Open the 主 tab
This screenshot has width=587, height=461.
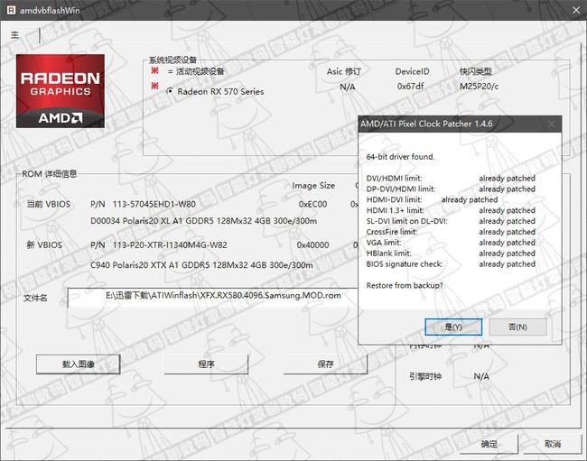pyautogui.click(x=15, y=35)
